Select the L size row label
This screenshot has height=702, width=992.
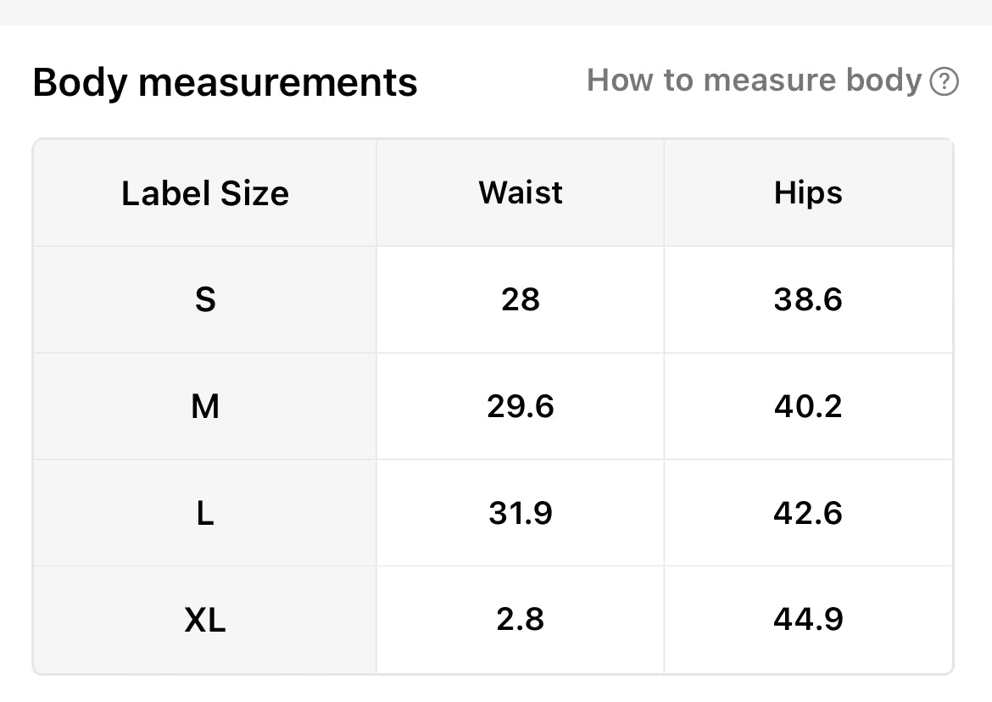(205, 513)
